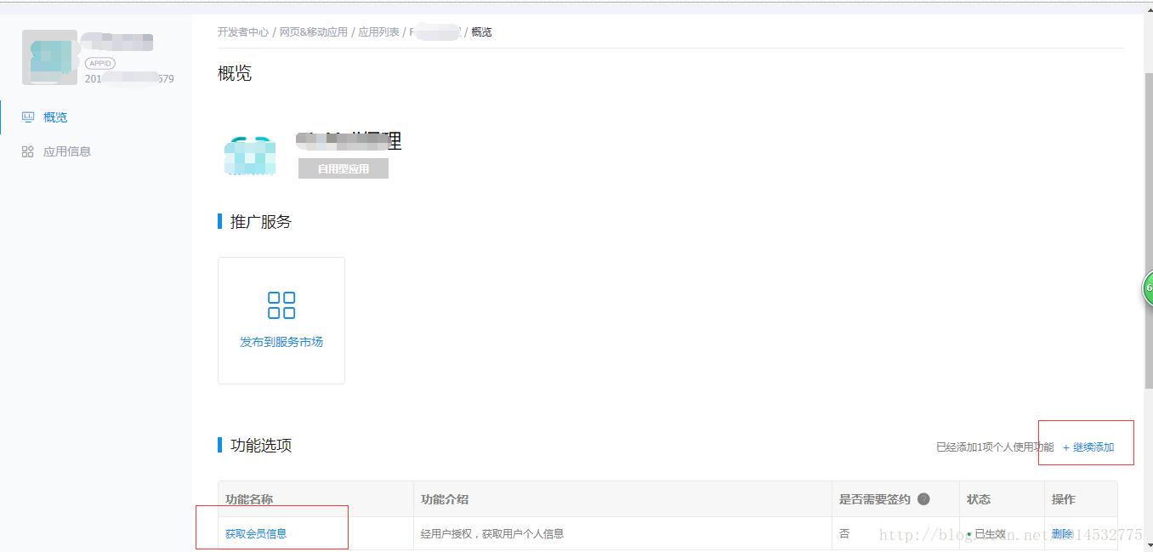
Task: Click the 自用型应用 tag below the app name
Action: (343, 168)
